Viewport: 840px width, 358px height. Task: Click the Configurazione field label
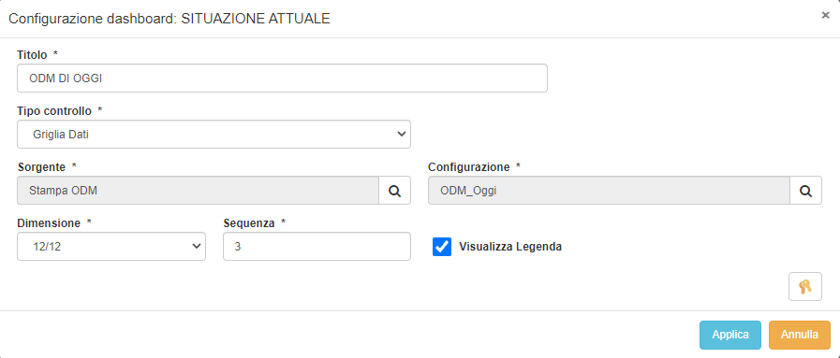pyautogui.click(x=469, y=167)
